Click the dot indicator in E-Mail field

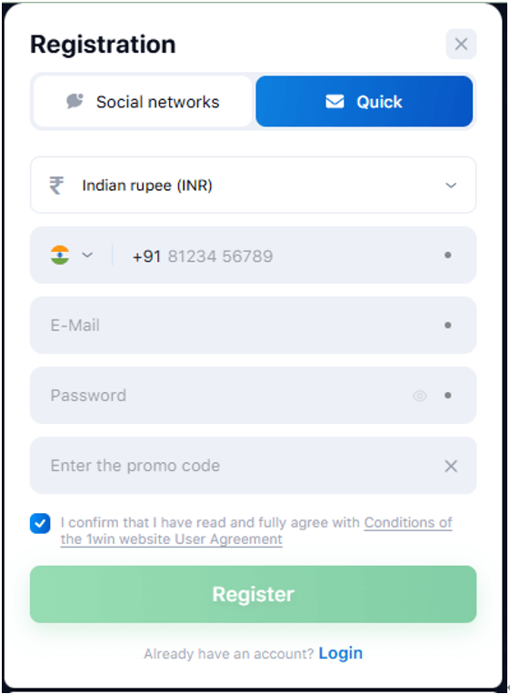[x=447, y=326]
